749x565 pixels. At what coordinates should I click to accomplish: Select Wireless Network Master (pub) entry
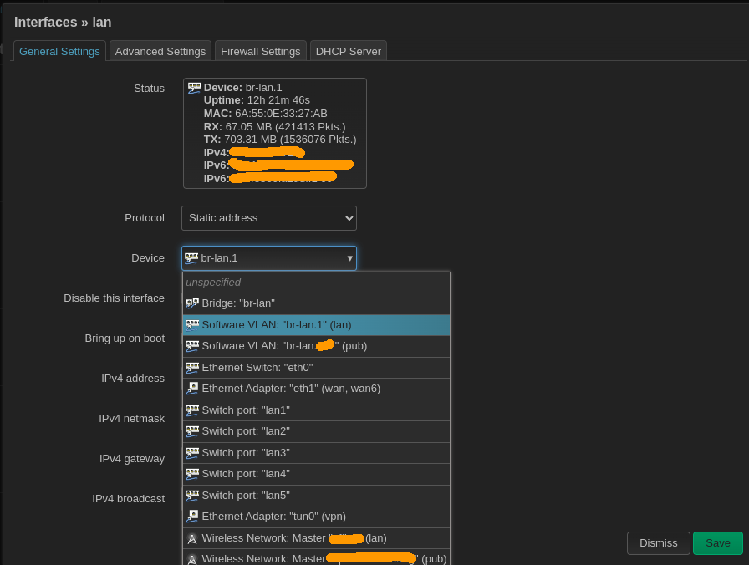point(316,558)
